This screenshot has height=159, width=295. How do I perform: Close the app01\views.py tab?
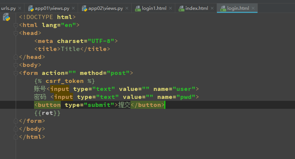pos(73,8)
